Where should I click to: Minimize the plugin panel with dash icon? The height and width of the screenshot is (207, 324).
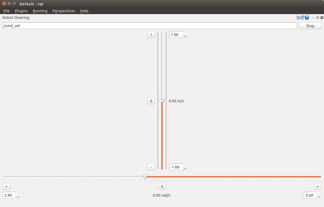click(313, 18)
